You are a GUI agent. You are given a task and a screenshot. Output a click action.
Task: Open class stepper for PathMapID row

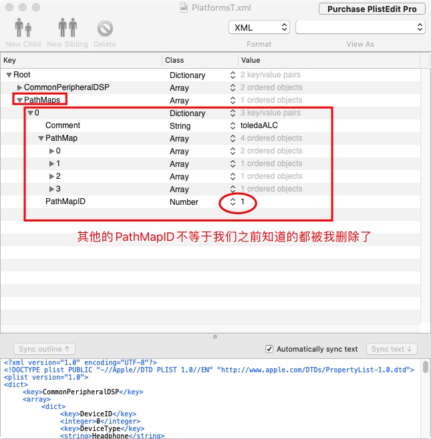pyautogui.click(x=233, y=202)
